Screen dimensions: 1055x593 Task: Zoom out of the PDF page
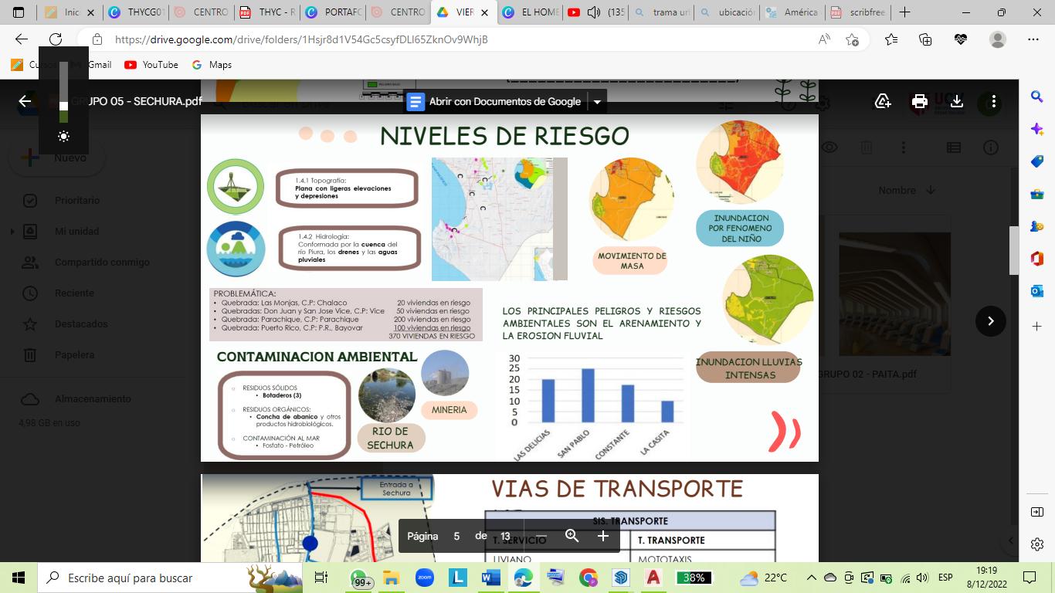click(541, 536)
